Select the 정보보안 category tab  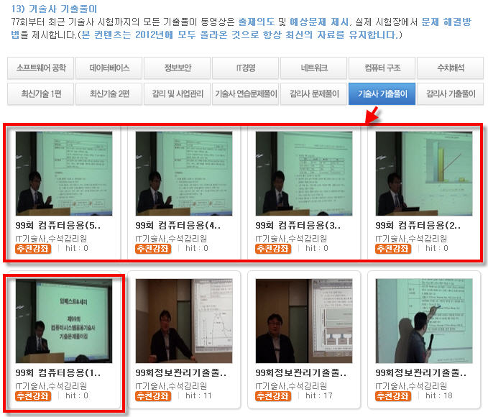tap(178, 68)
